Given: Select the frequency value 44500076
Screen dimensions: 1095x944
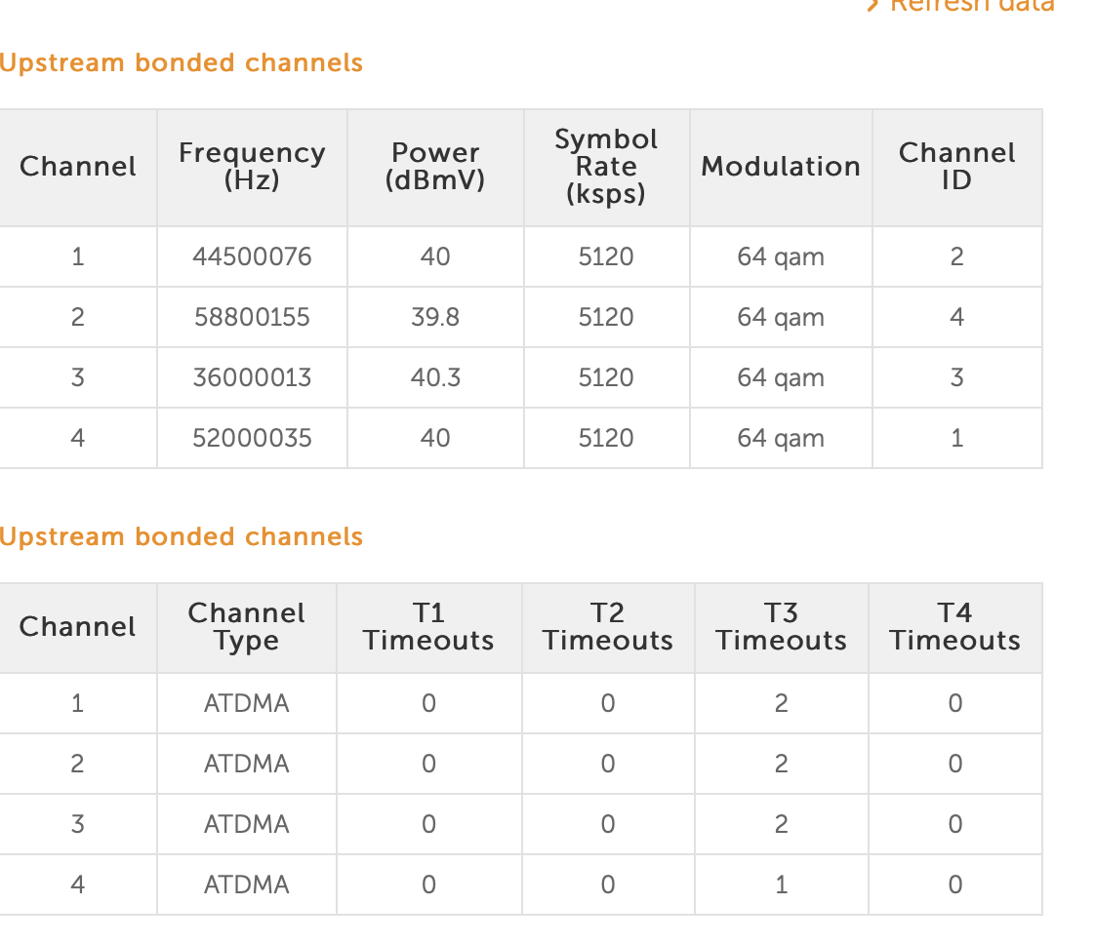Looking at the screenshot, I should coord(253,257).
